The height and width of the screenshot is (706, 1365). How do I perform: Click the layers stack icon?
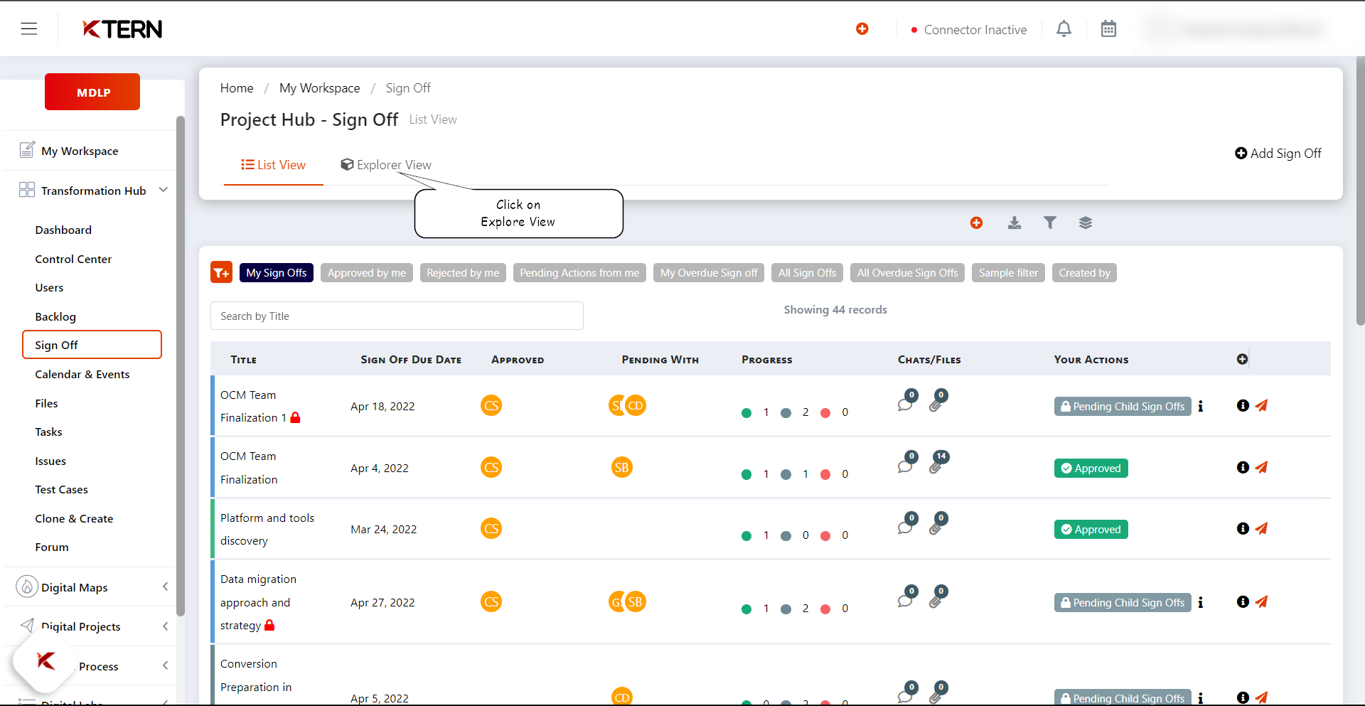click(1086, 223)
